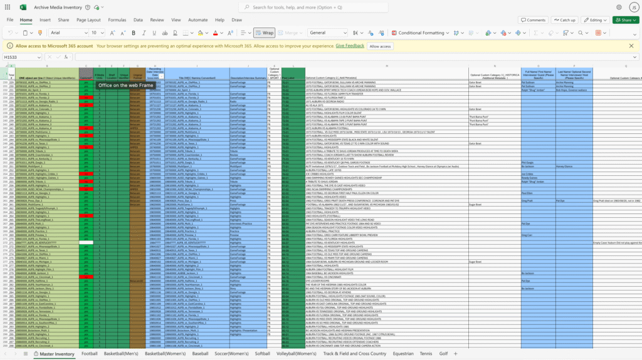Open the Formulas ribbon tab
This screenshot has width=642, height=360.
(117, 20)
